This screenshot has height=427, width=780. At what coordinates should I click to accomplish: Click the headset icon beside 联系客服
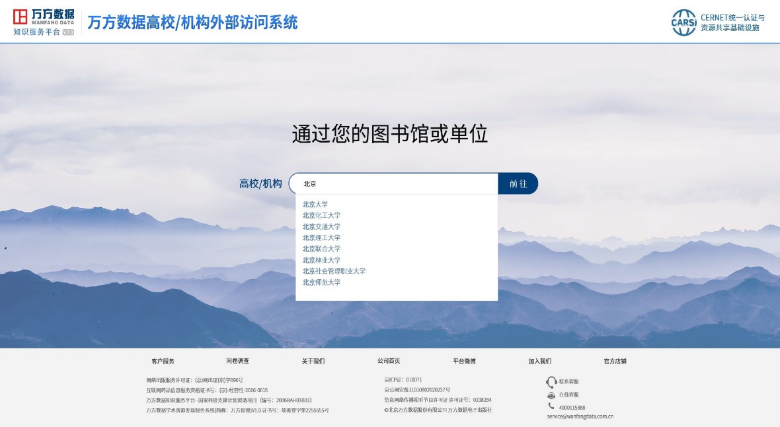click(x=551, y=382)
